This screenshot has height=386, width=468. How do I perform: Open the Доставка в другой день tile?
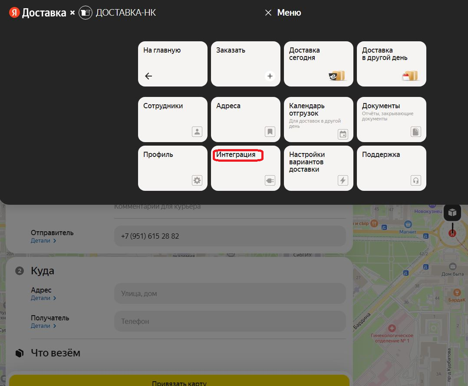[x=391, y=63]
